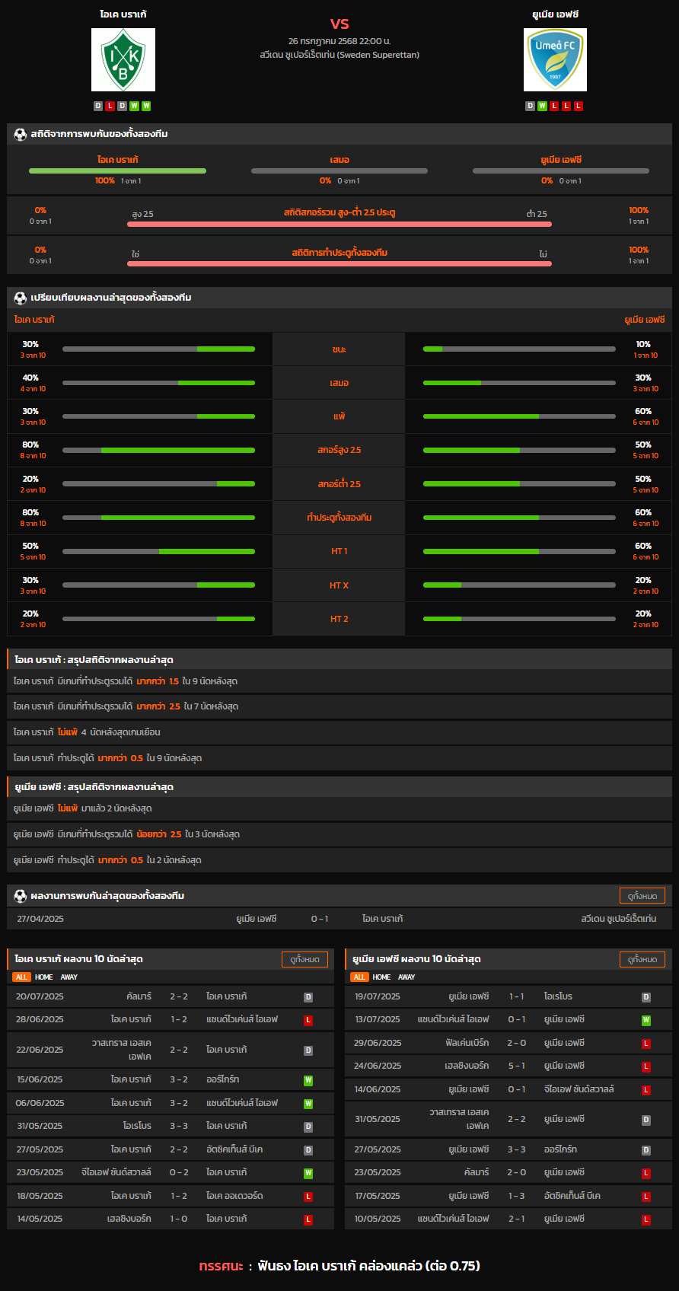This screenshot has width=679, height=1291.
Task: Click the 'ไม่แพ้ 4 นัดหลังสุดเกมเยือน' stat row
Action: click(339, 732)
